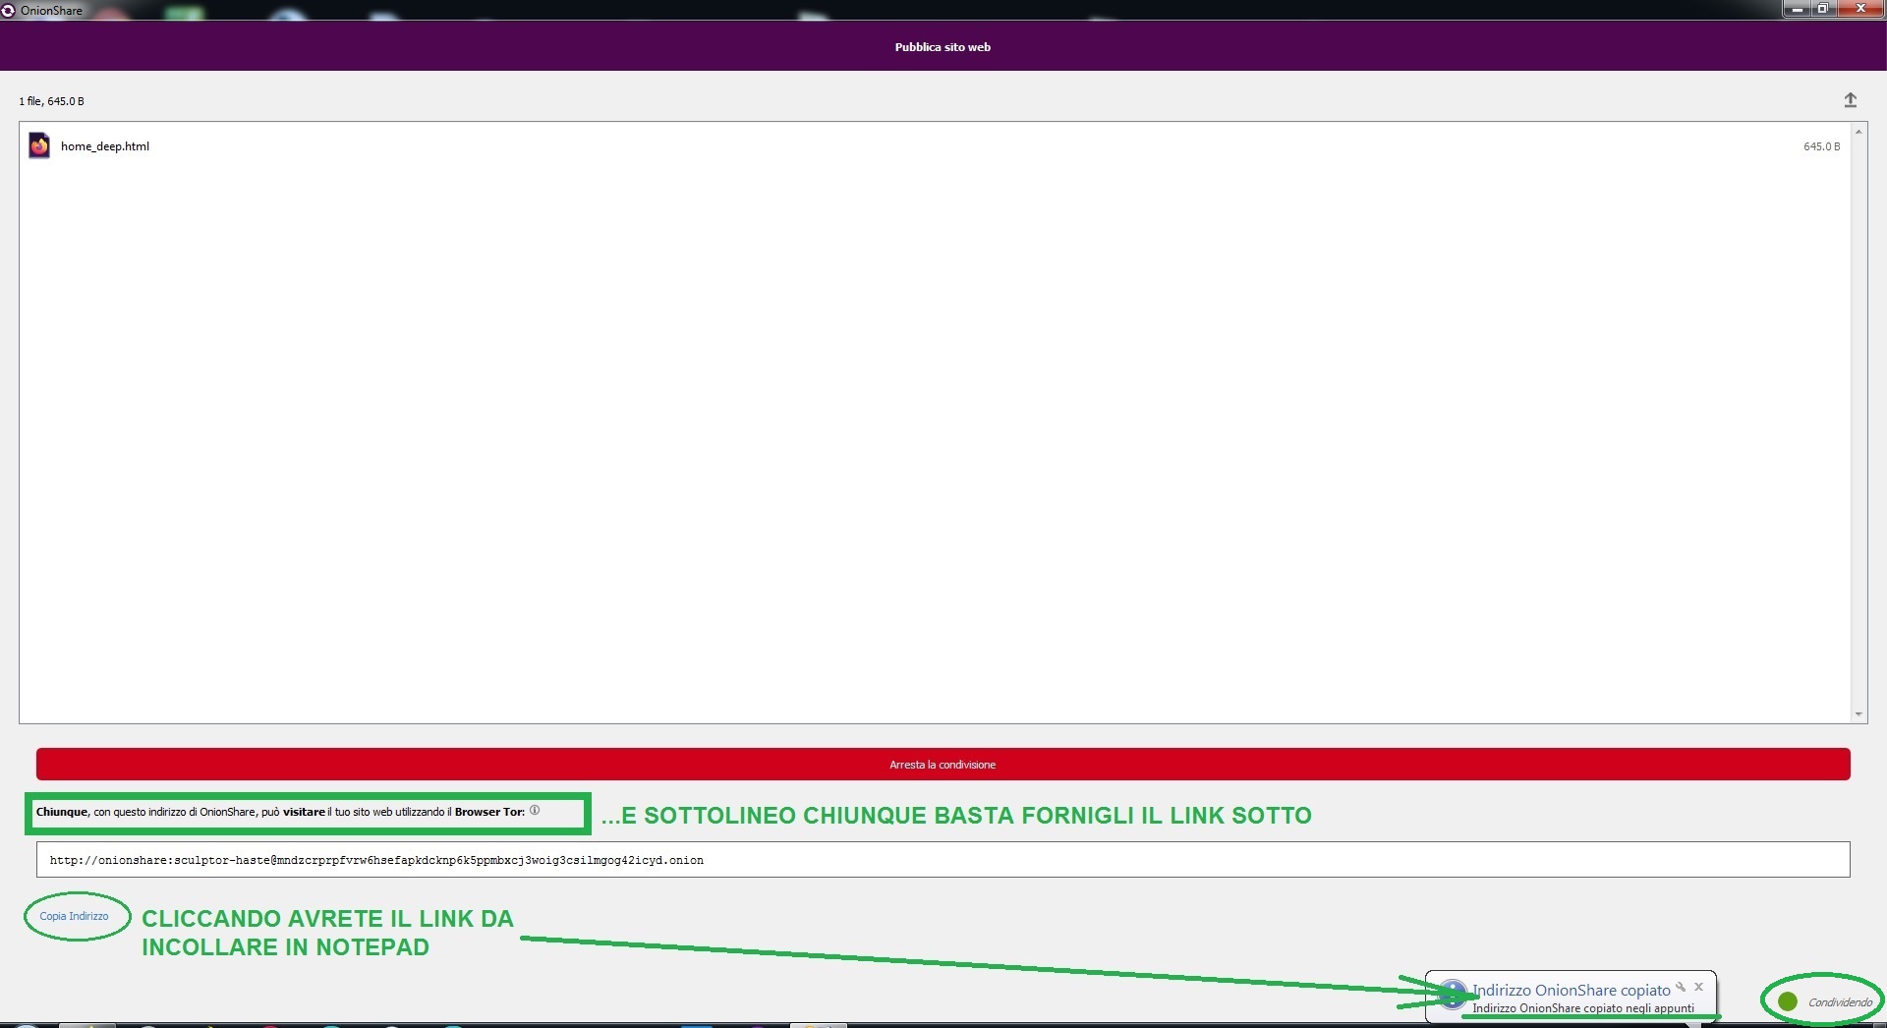Image resolution: width=1887 pixels, height=1028 pixels.
Task: Close the OnionShare window
Action: click(x=1860, y=9)
